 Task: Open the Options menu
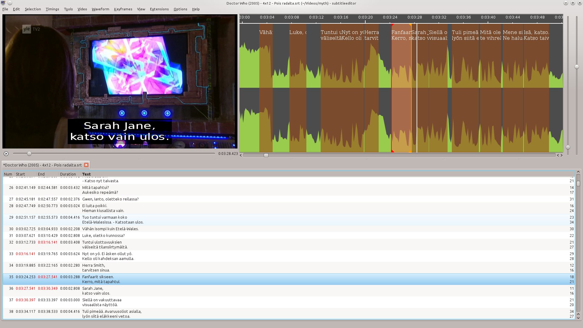(x=180, y=9)
